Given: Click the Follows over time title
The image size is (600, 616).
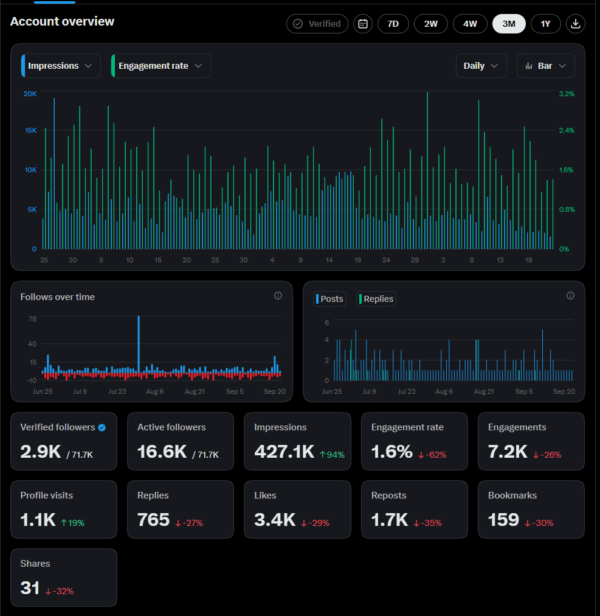Looking at the screenshot, I should tap(57, 297).
